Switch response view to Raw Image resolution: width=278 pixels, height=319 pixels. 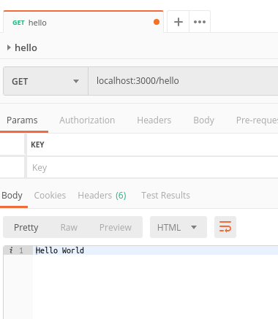coord(69,227)
